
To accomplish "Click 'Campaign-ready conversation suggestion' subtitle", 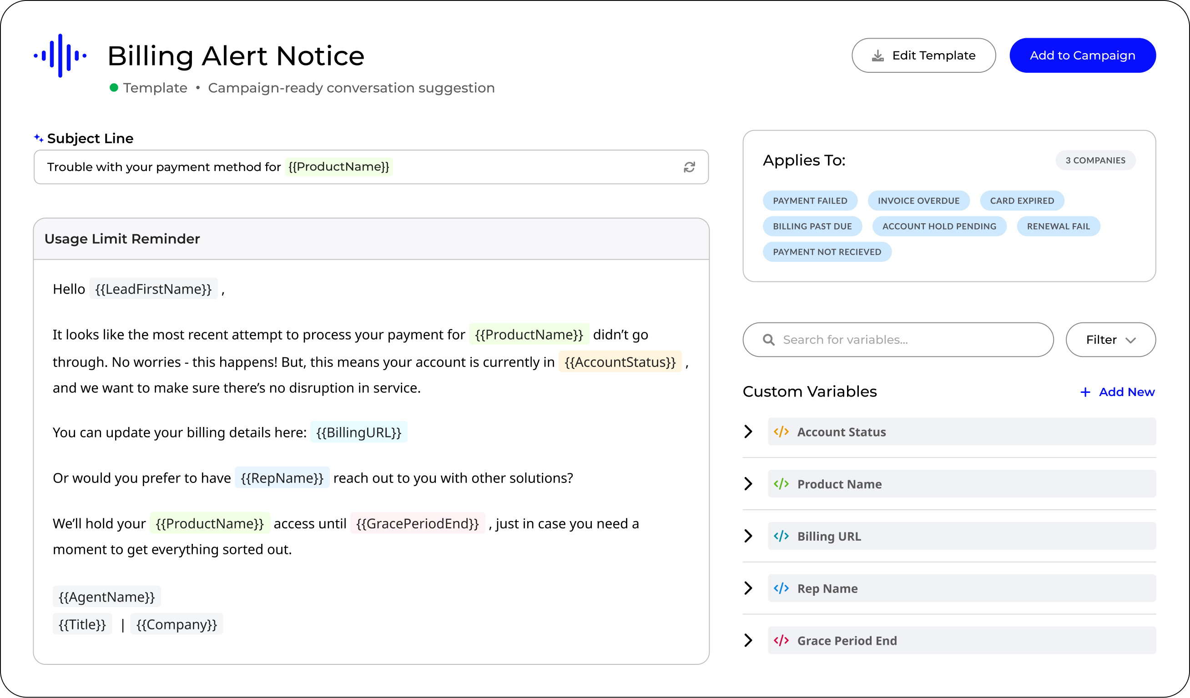I will [351, 88].
